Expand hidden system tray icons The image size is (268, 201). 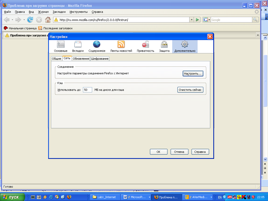[x=225, y=197]
